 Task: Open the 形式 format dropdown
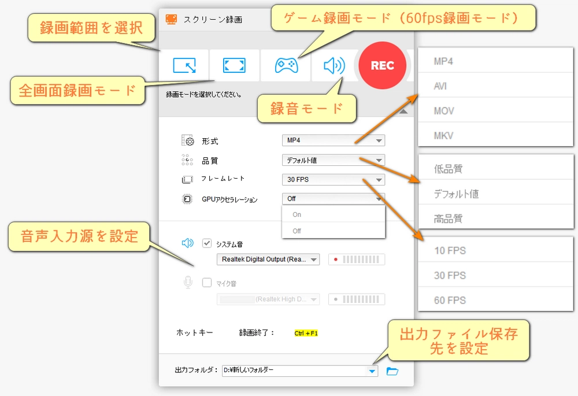[x=333, y=140]
